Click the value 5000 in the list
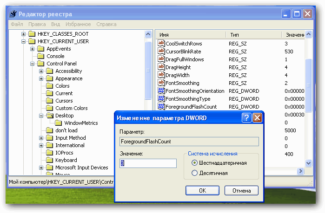The height and width of the screenshot is (213, 325). coord(290,130)
